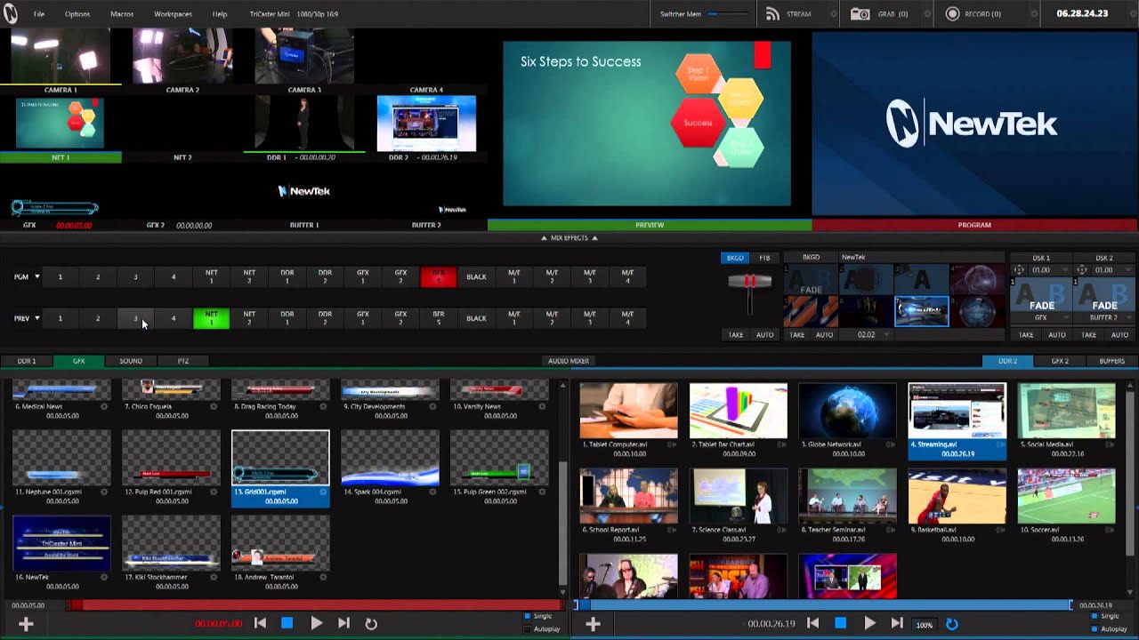Open DSK 1 duration 01.00 dropdown

(x=1066, y=270)
